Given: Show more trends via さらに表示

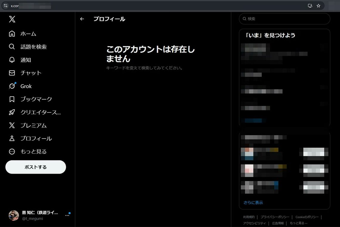Looking at the screenshot, I should (253, 202).
